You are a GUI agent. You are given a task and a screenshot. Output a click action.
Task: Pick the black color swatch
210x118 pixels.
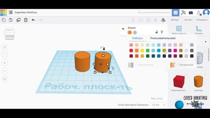pyautogui.click(x=192, y=56)
